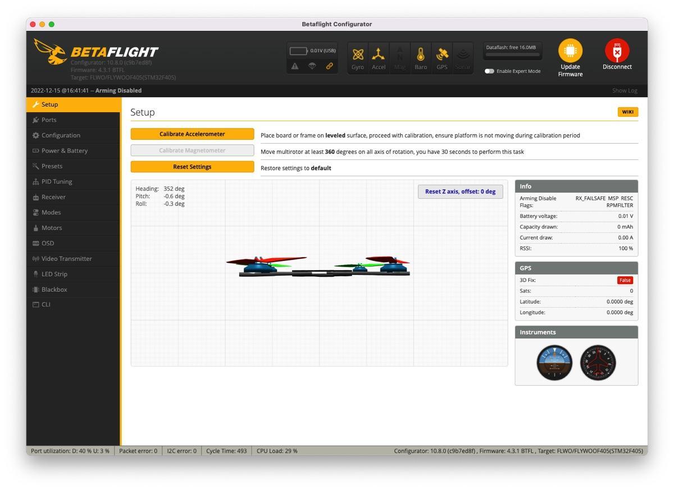Open the Configuration tab
The image size is (674, 490).
(73, 135)
